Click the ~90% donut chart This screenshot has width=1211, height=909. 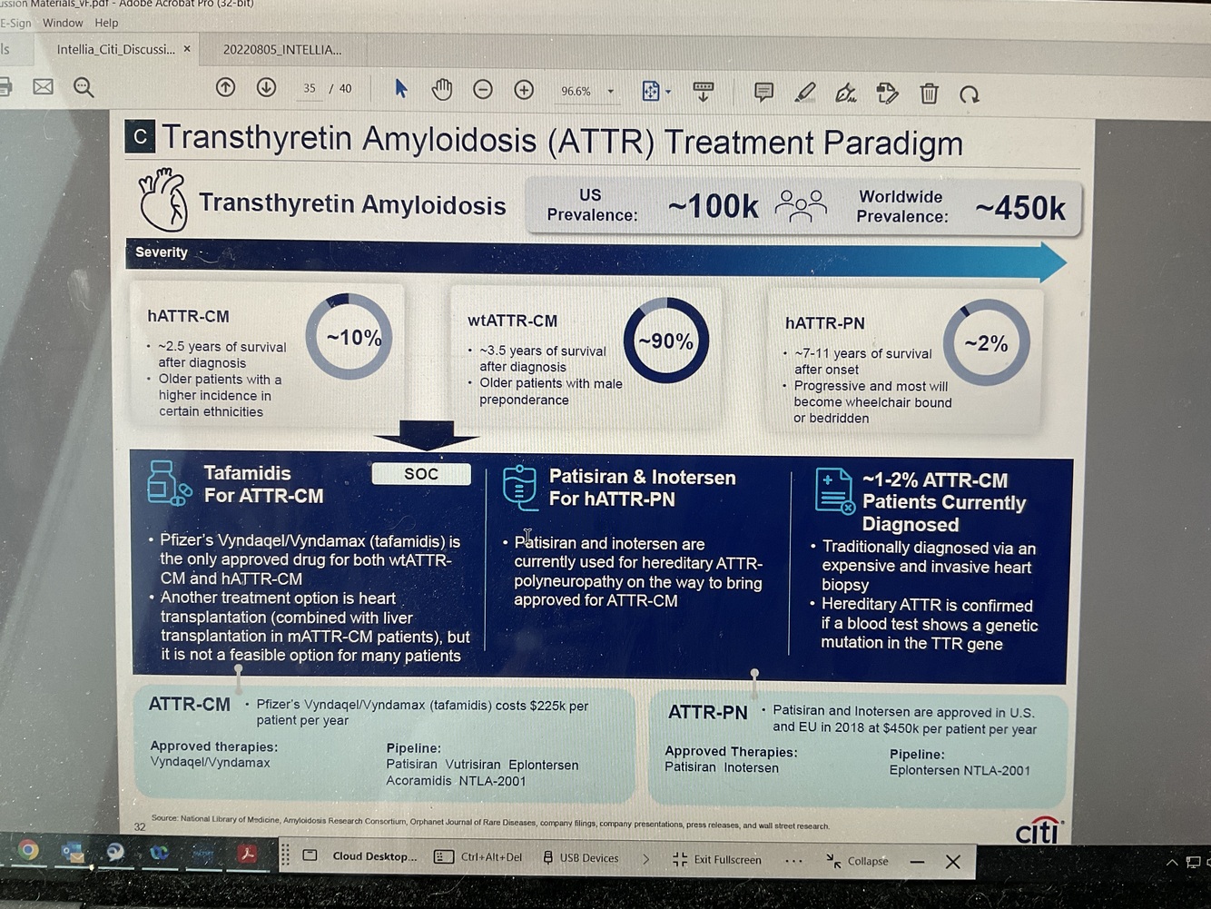(x=665, y=341)
